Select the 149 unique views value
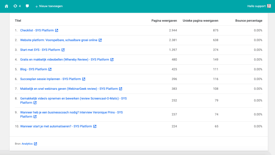Image resolution: width=275 pixels, height=155 pixels. coord(216,60)
